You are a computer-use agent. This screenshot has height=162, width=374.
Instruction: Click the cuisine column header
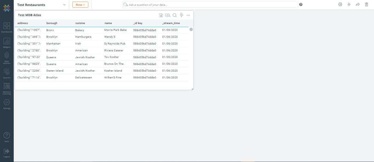pyautogui.click(x=80, y=23)
